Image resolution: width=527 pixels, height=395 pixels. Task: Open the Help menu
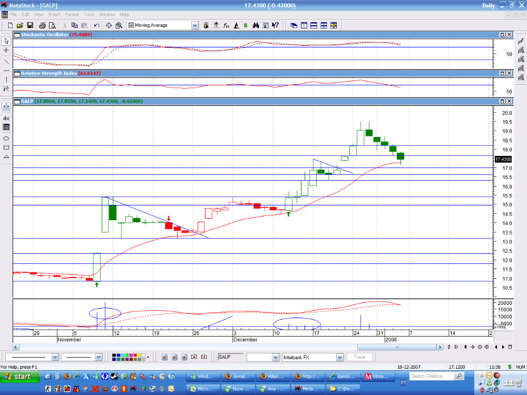[x=124, y=14]
